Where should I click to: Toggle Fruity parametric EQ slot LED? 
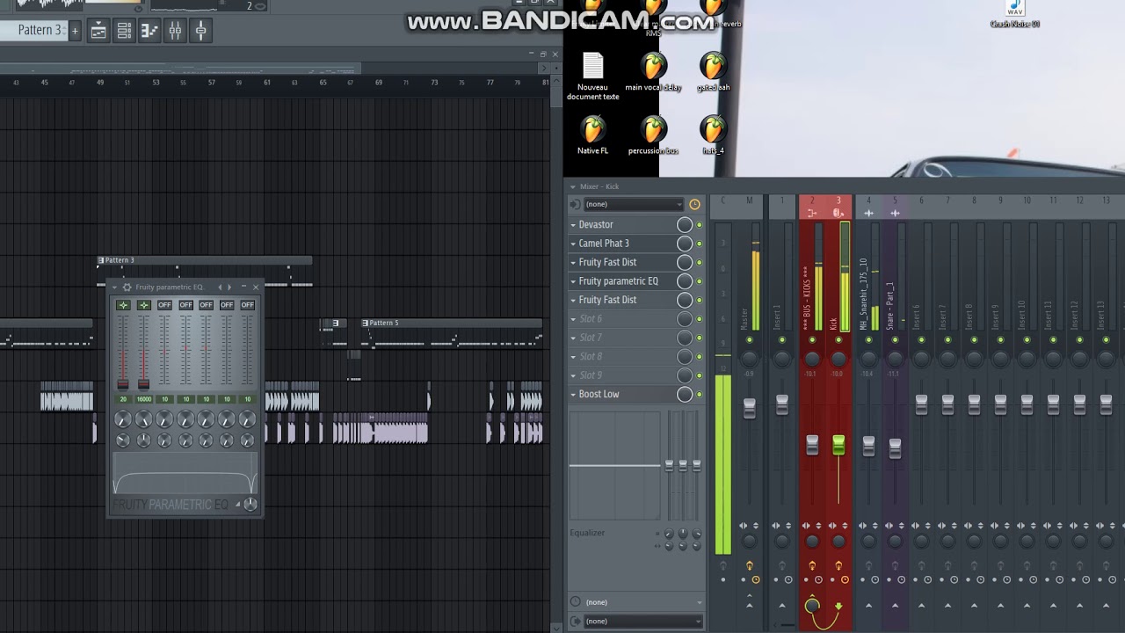coord(700,281)
